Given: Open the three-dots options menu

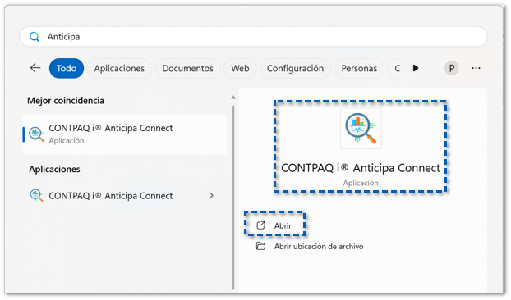Looking at the screenshot, I should (x=476, y=68).
